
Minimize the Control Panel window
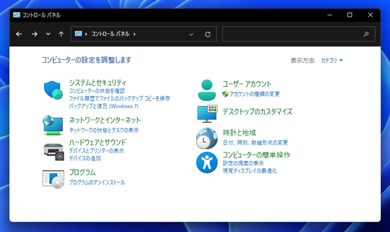coord(330,15)
